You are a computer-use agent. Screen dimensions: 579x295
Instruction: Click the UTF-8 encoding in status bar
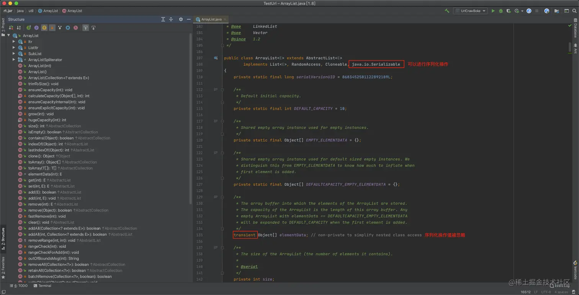click(x=546, y=292)
